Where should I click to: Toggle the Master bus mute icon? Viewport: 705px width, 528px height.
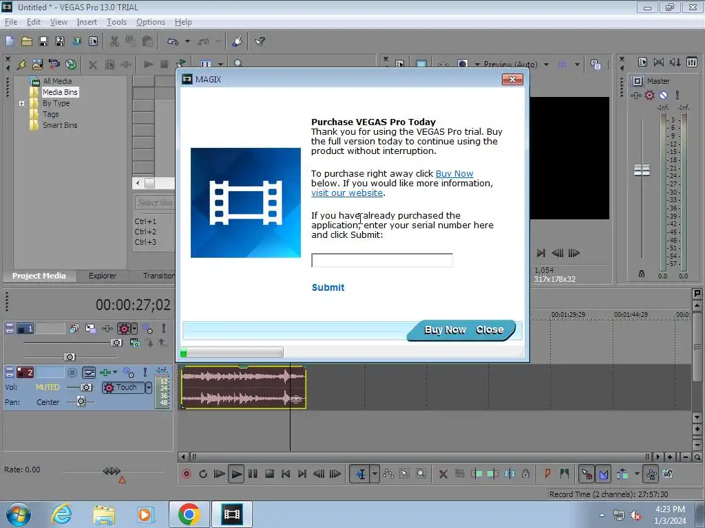coord(663,95)
